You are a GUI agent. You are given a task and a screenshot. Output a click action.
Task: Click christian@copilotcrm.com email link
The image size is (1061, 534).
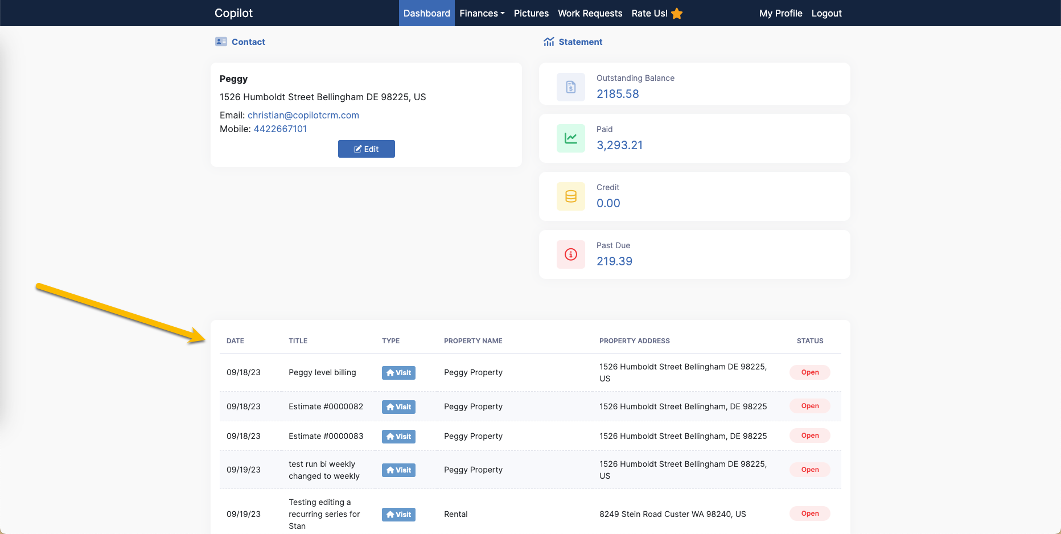pyautogui.click(x=303, y=115)
